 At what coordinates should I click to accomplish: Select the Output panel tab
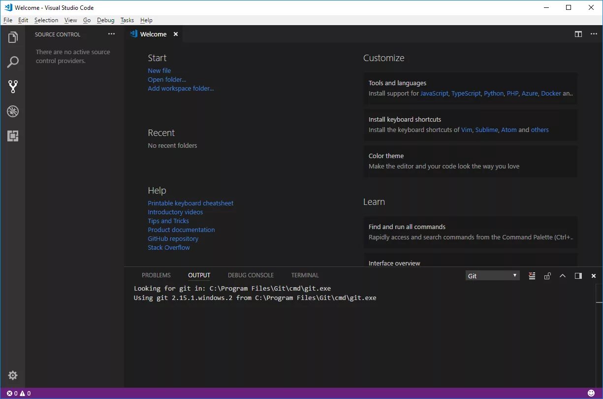[x=199, y=275]
